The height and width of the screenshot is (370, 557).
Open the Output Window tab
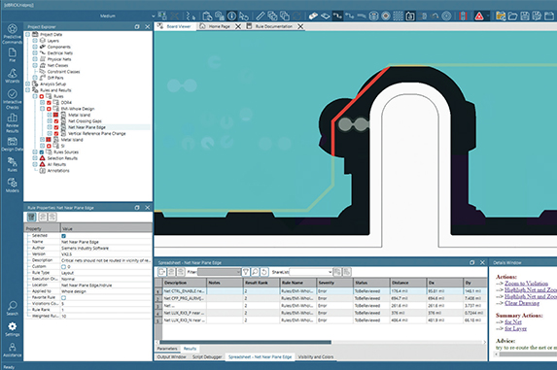coord(172,356)
